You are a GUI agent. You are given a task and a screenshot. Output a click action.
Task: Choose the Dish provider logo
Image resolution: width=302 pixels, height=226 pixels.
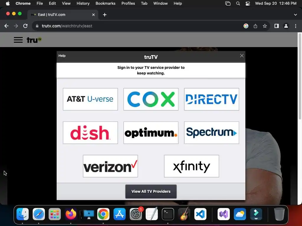90,133
